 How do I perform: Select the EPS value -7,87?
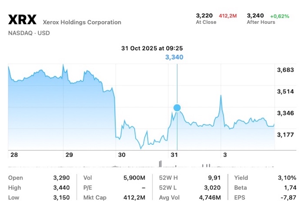287,198
